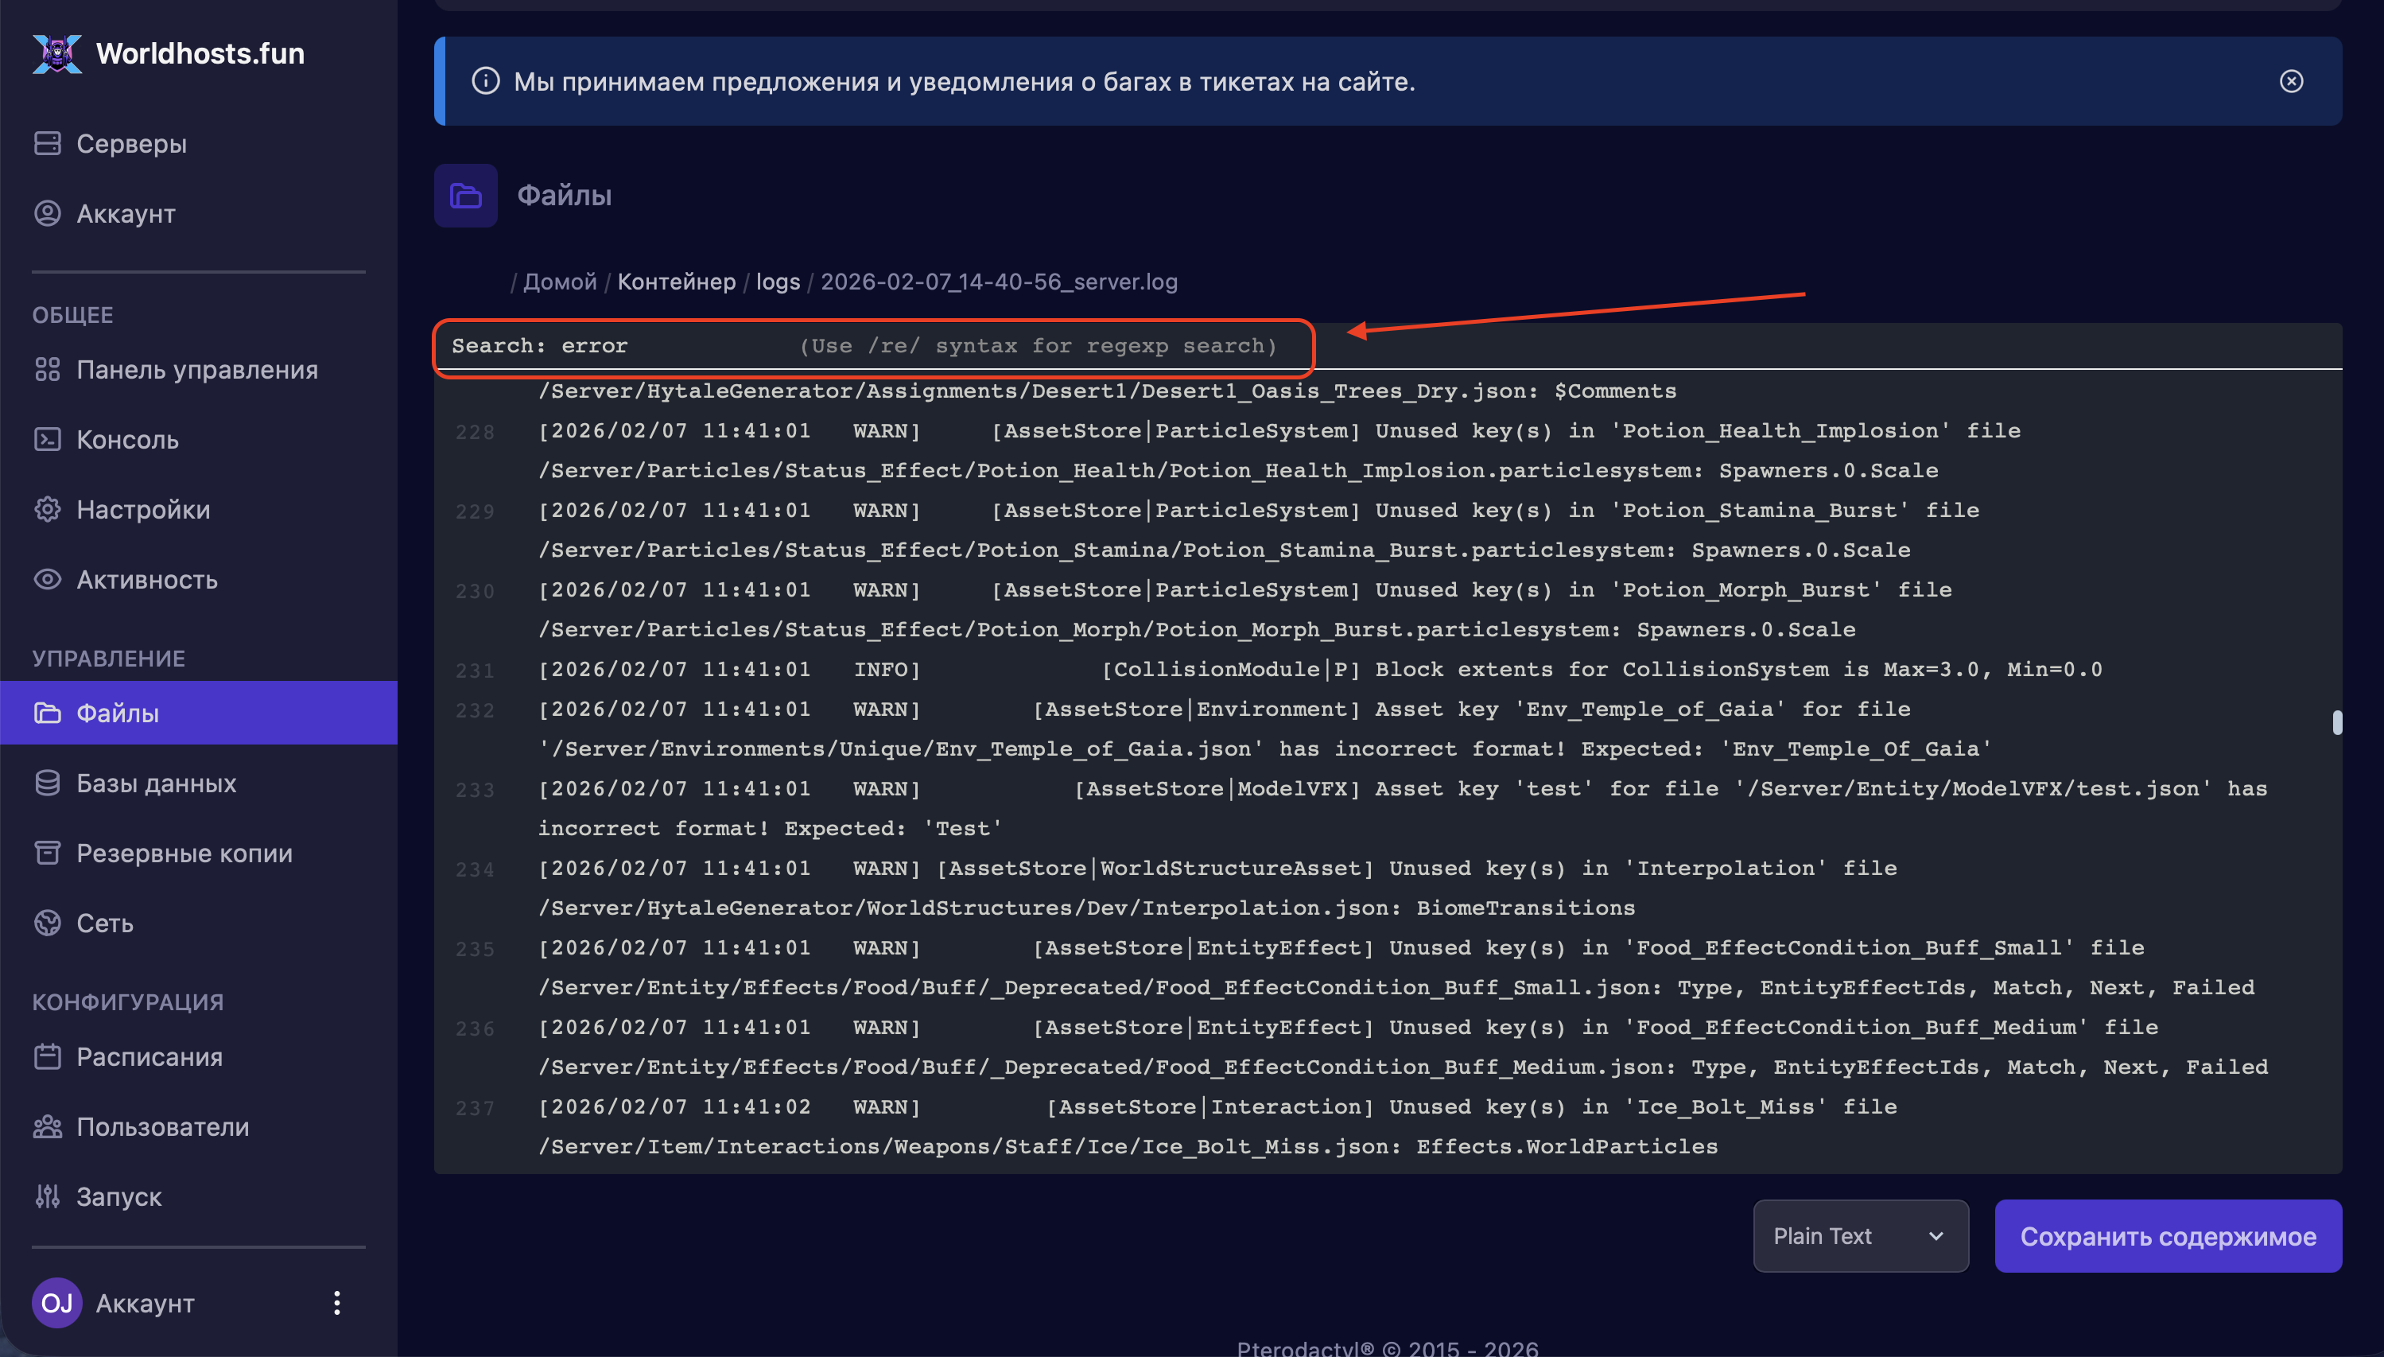The image size is (2384, 1357).
Task: Click the Серверы server icon
Action: click(47, 143)
